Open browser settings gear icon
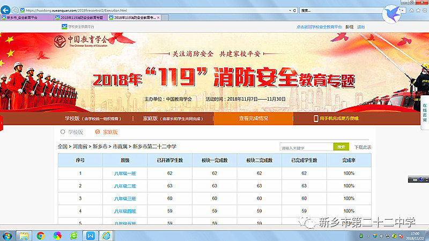429x241 pixels. point(425,10)
